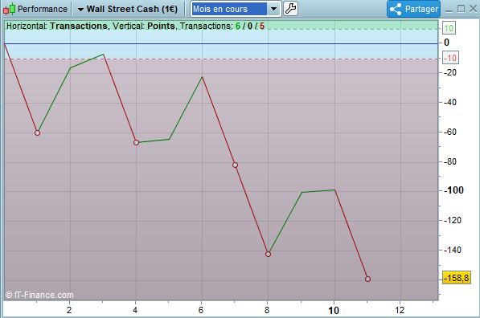
Task: Close the Performance window
Action: tap(473, 9)
